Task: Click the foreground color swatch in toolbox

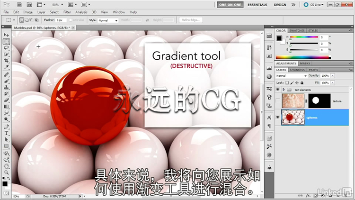Action: pos(5,184)
